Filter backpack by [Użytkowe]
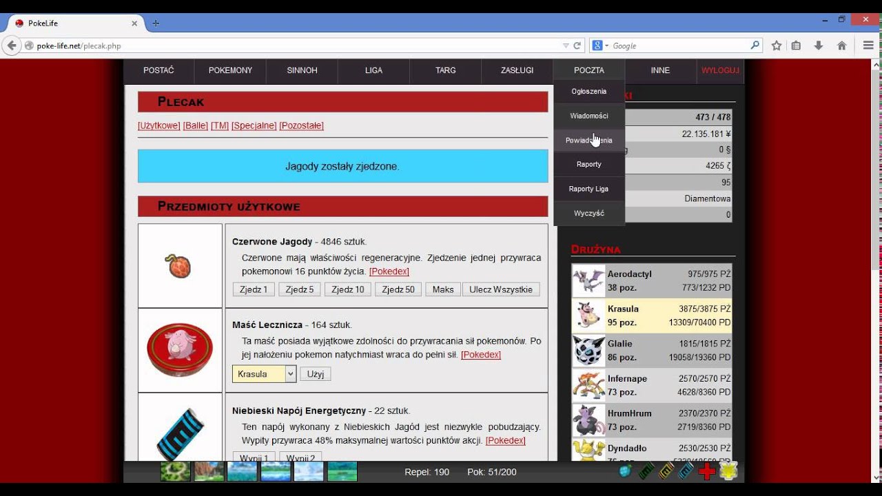 [x=158, y=125]
